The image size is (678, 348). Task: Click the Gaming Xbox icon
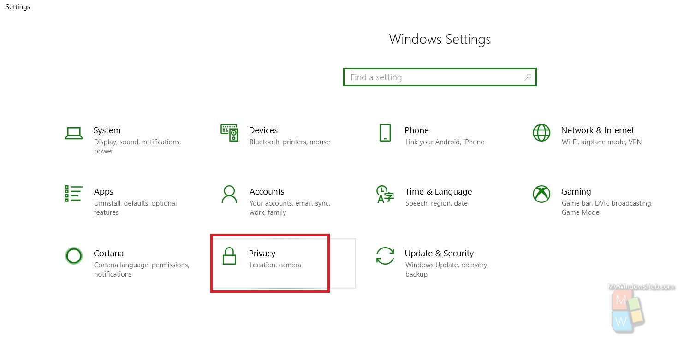[541, 194]
